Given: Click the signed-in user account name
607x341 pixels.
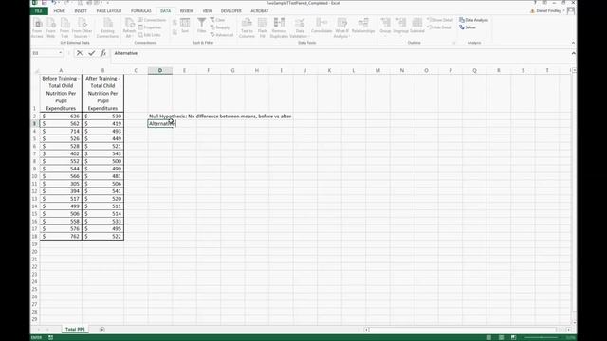Looking at the screenshot, I should [548, 10].
